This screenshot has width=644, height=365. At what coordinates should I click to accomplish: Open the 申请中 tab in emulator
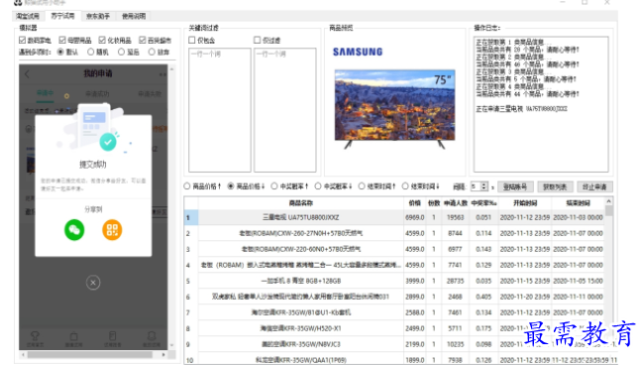[x=46, y=93]
